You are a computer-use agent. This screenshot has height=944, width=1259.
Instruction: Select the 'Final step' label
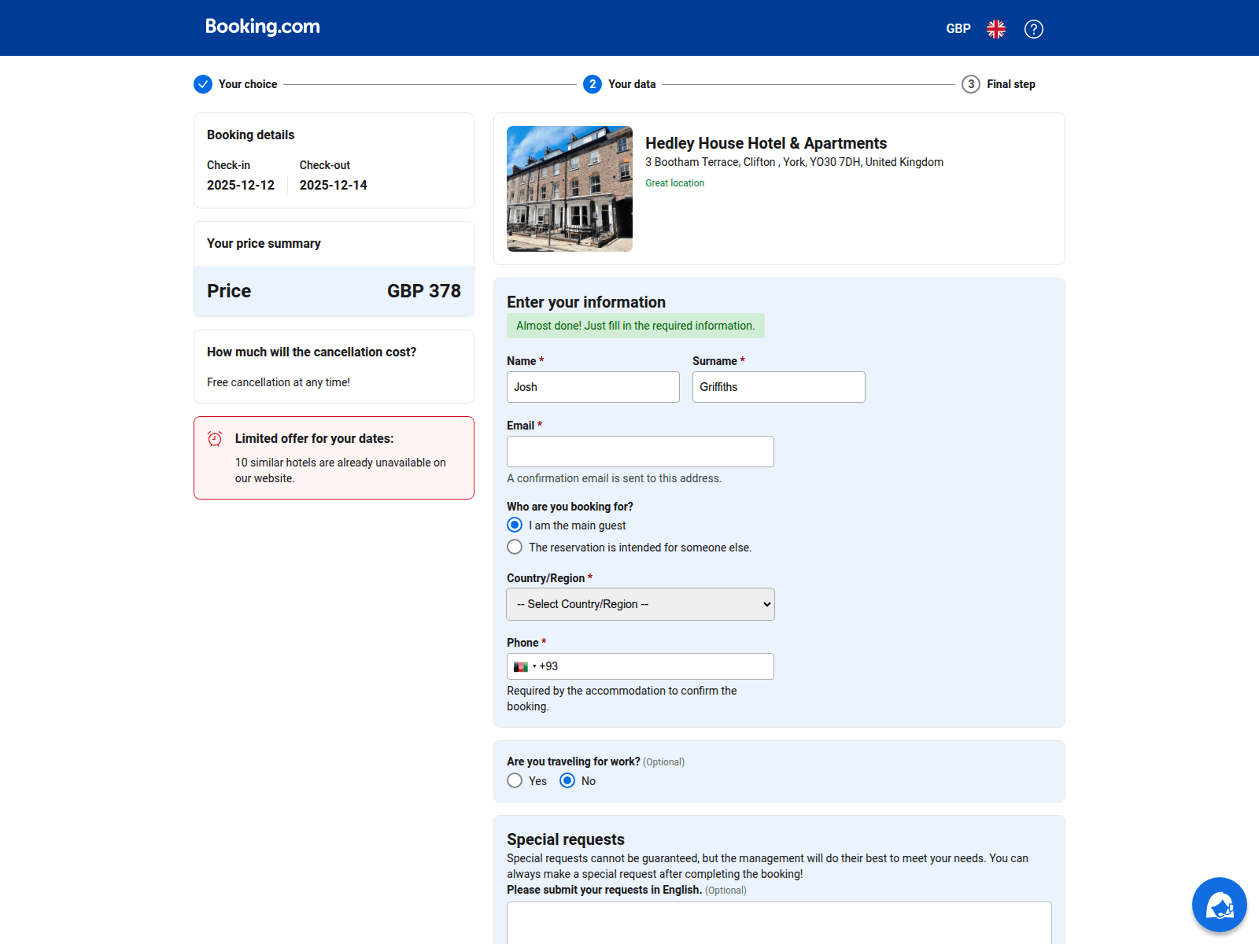coord(1011,84)
